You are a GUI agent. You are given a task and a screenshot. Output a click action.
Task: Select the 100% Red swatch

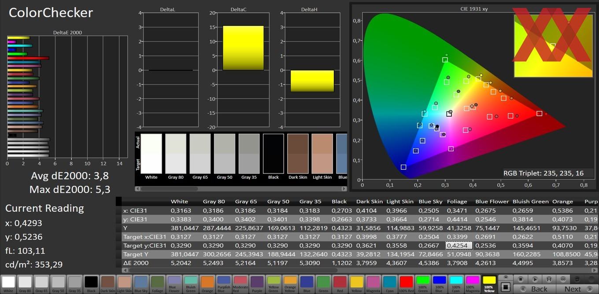[x=406, y=284]
